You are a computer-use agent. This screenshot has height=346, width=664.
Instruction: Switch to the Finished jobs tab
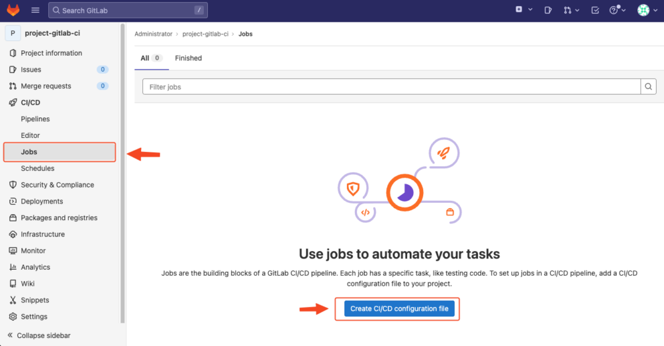(189, 58)
